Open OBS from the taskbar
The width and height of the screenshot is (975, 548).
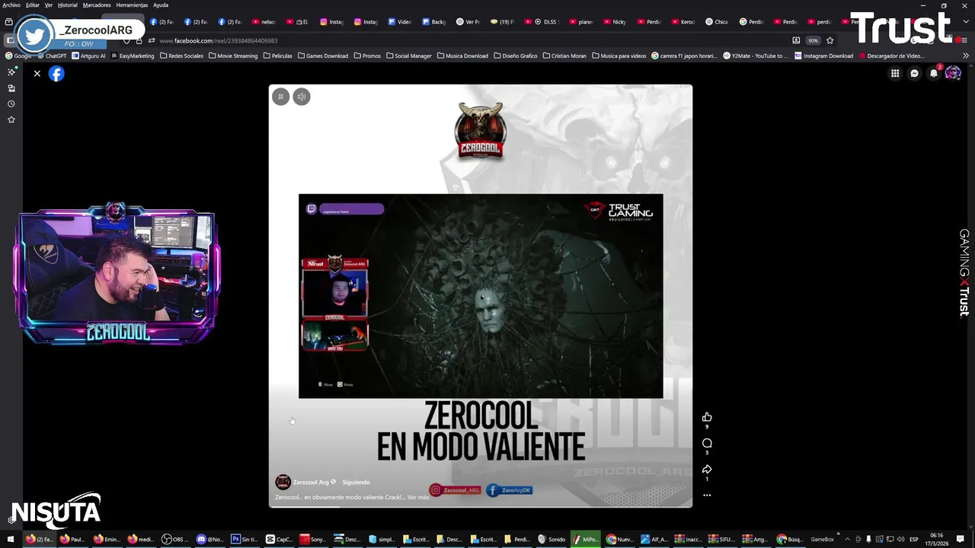tap(175, 539)
